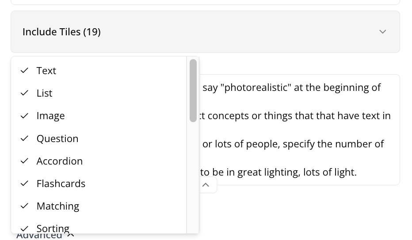Screen dimensions: 412x240
Task: Click the checkmark icon beside Image
Action: point(25,116)
